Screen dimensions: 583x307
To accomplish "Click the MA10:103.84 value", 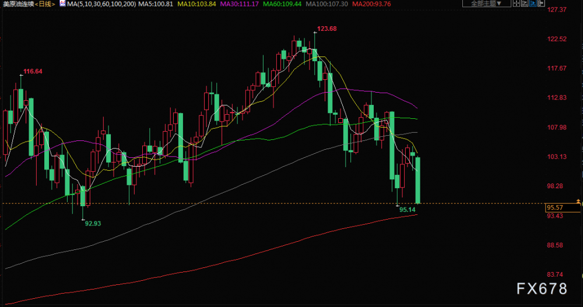I will coord(196,4).
